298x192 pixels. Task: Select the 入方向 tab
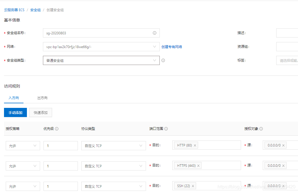tap(14, 98)
